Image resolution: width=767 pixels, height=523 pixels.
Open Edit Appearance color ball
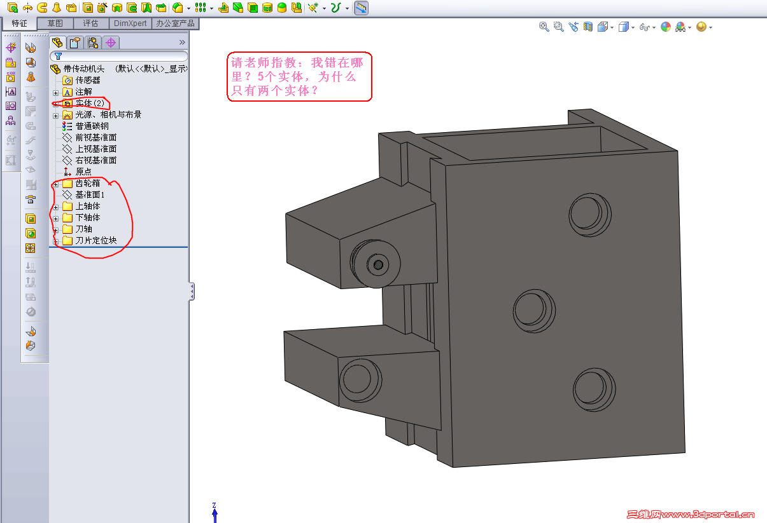point(666,27)
